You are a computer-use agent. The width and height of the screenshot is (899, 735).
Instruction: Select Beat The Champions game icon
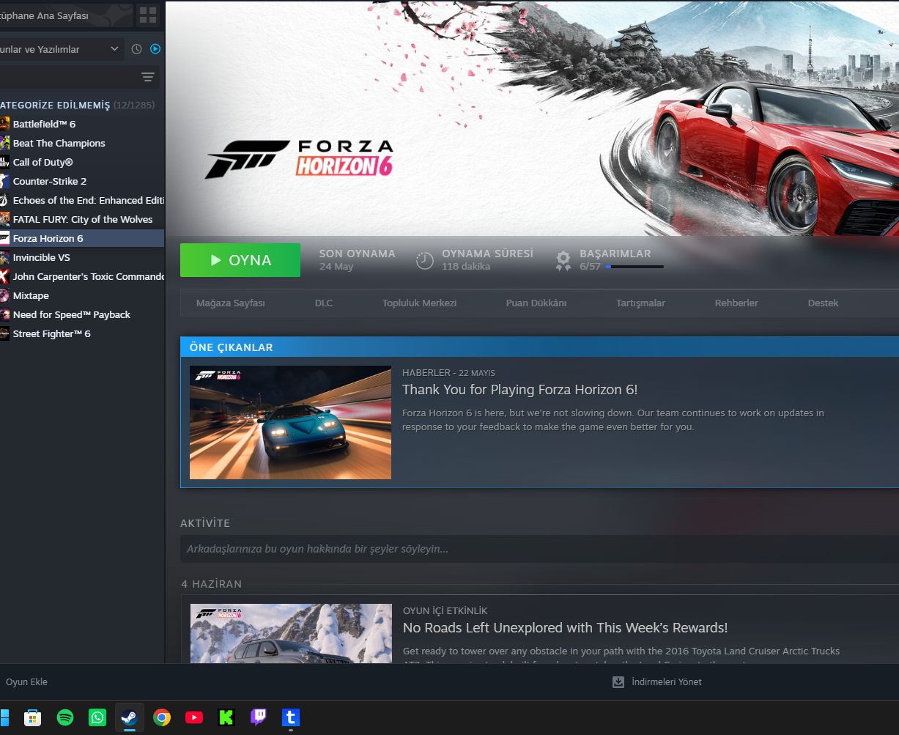[4, 143]
